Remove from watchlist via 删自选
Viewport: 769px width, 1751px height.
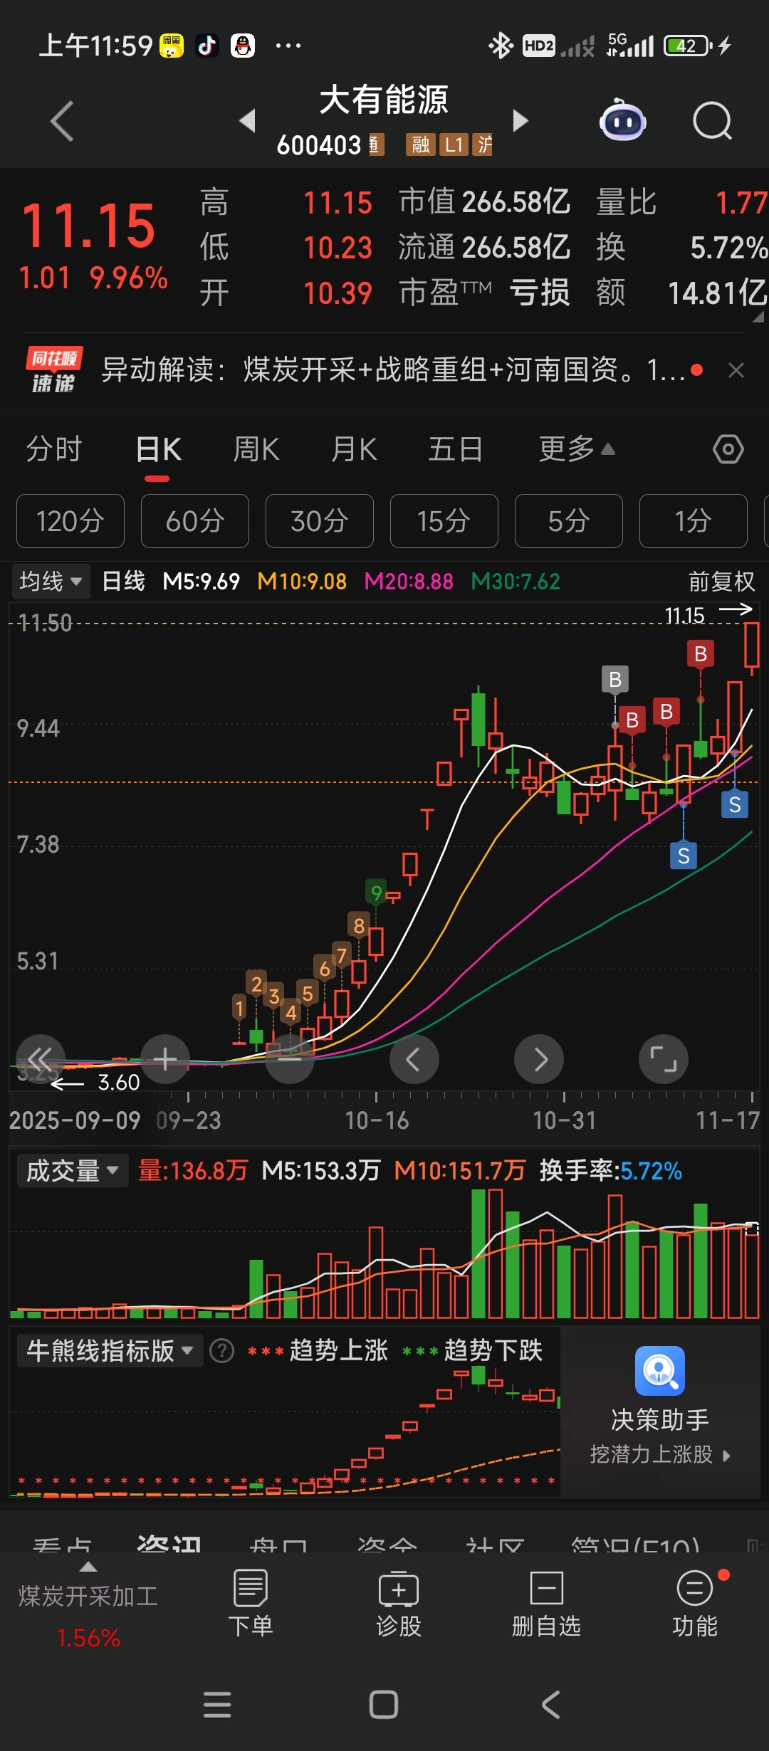547,1603
